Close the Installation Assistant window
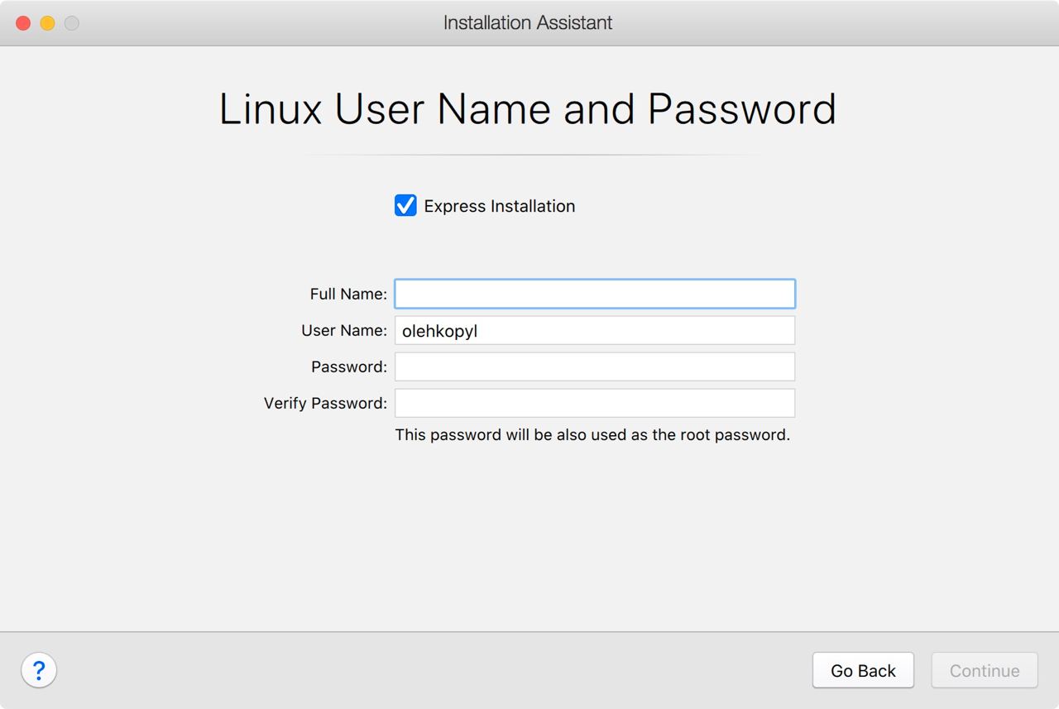Screen dimensions: 1059x709 click(23, 23)
